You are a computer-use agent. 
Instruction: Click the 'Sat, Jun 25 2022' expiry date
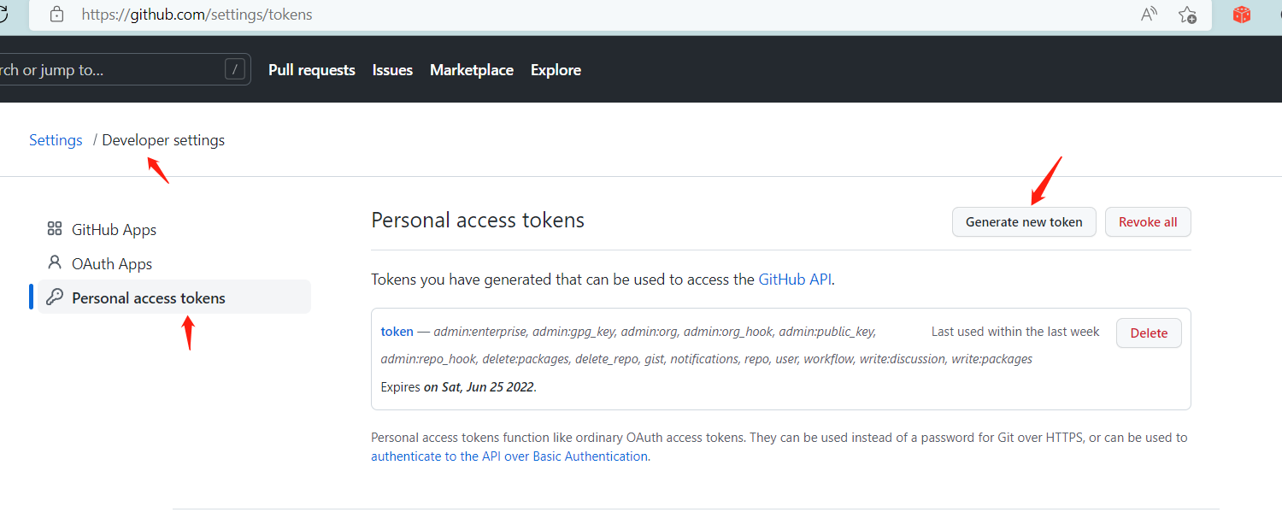[x=487, y=386]
